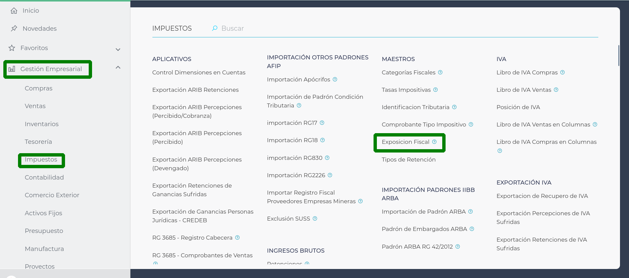Click the Favoritos star icon
This screenshot has height=278, width=629.
pyautogui.click(x=12, y=48)
